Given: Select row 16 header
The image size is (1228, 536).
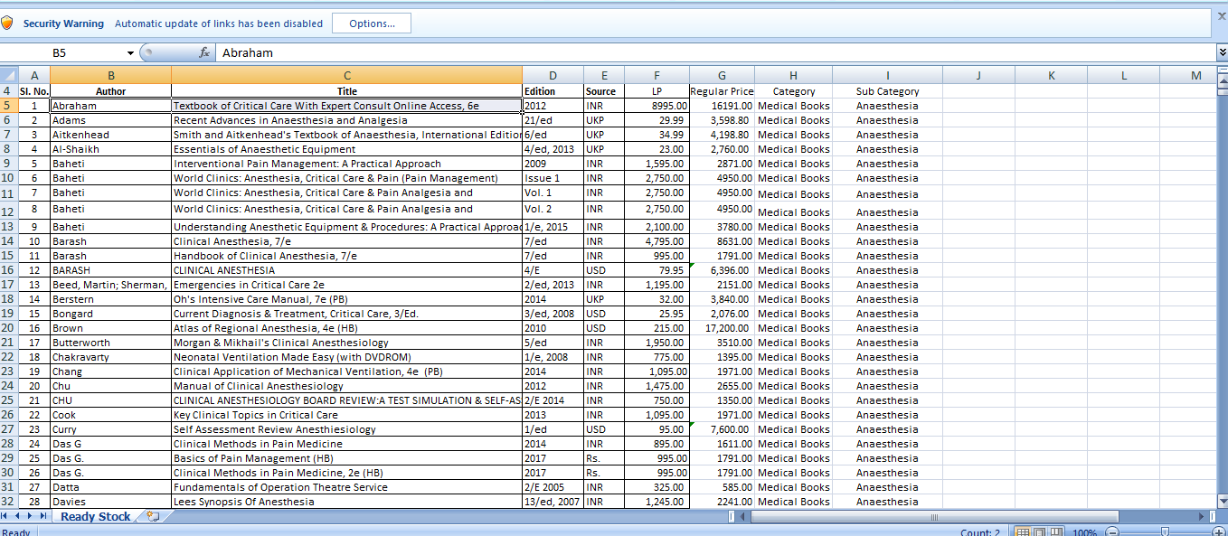Looking at the screenshot, I should pos(7,270).
